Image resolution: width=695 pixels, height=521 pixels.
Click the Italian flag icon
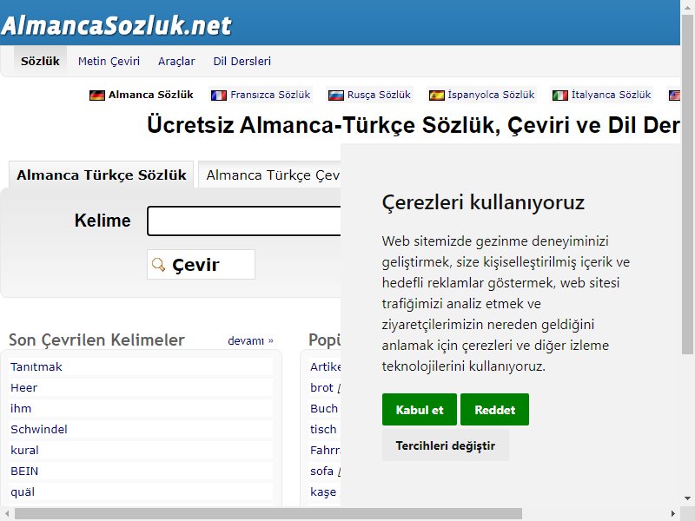click(559, 96)
